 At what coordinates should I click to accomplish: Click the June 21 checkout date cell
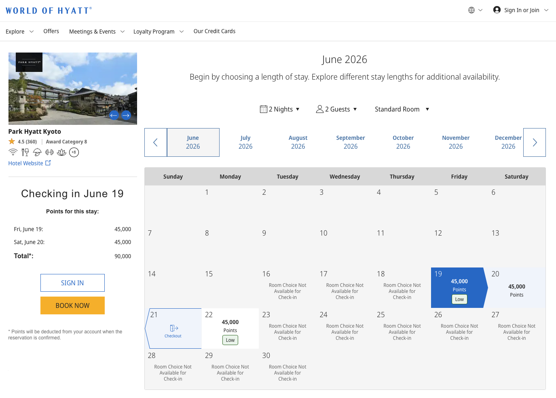[173, 329]
